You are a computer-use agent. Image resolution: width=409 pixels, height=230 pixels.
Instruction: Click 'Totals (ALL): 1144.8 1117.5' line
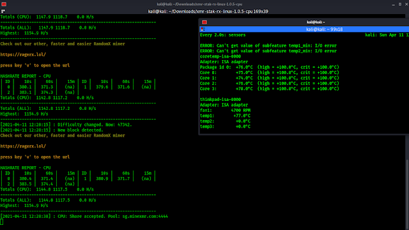[x=48, y=200]
